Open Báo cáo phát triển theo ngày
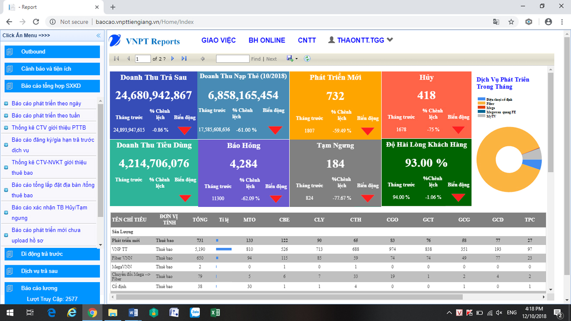 coord(46,103)
